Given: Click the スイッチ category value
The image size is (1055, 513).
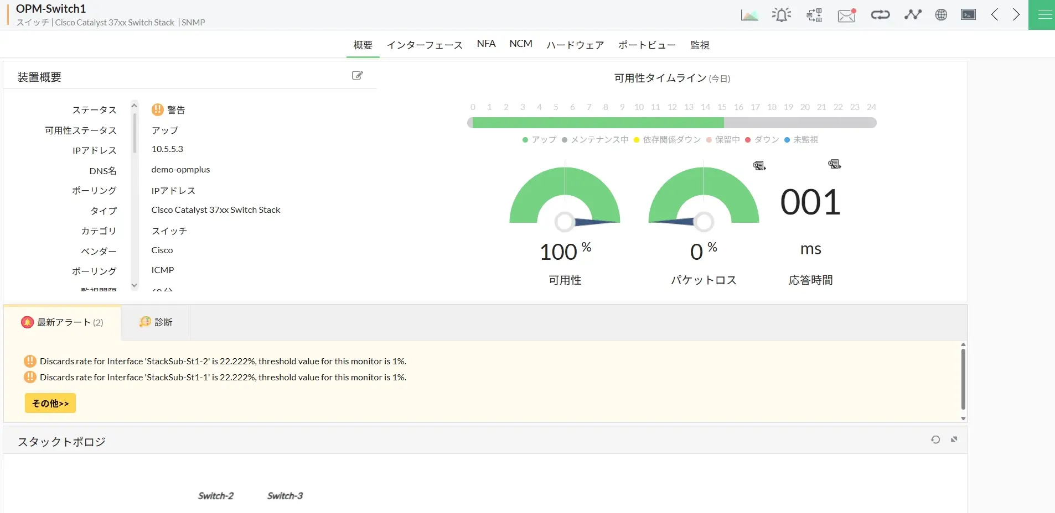Looking at the screenshot, I should coord(169,231).
